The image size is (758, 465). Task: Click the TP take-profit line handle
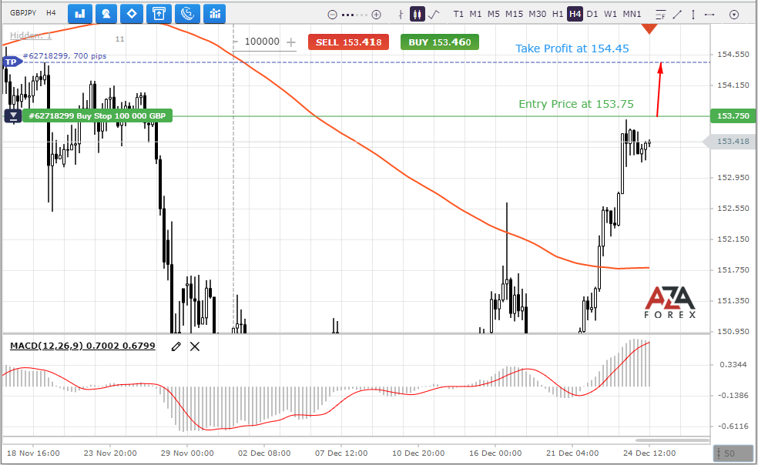11,62
